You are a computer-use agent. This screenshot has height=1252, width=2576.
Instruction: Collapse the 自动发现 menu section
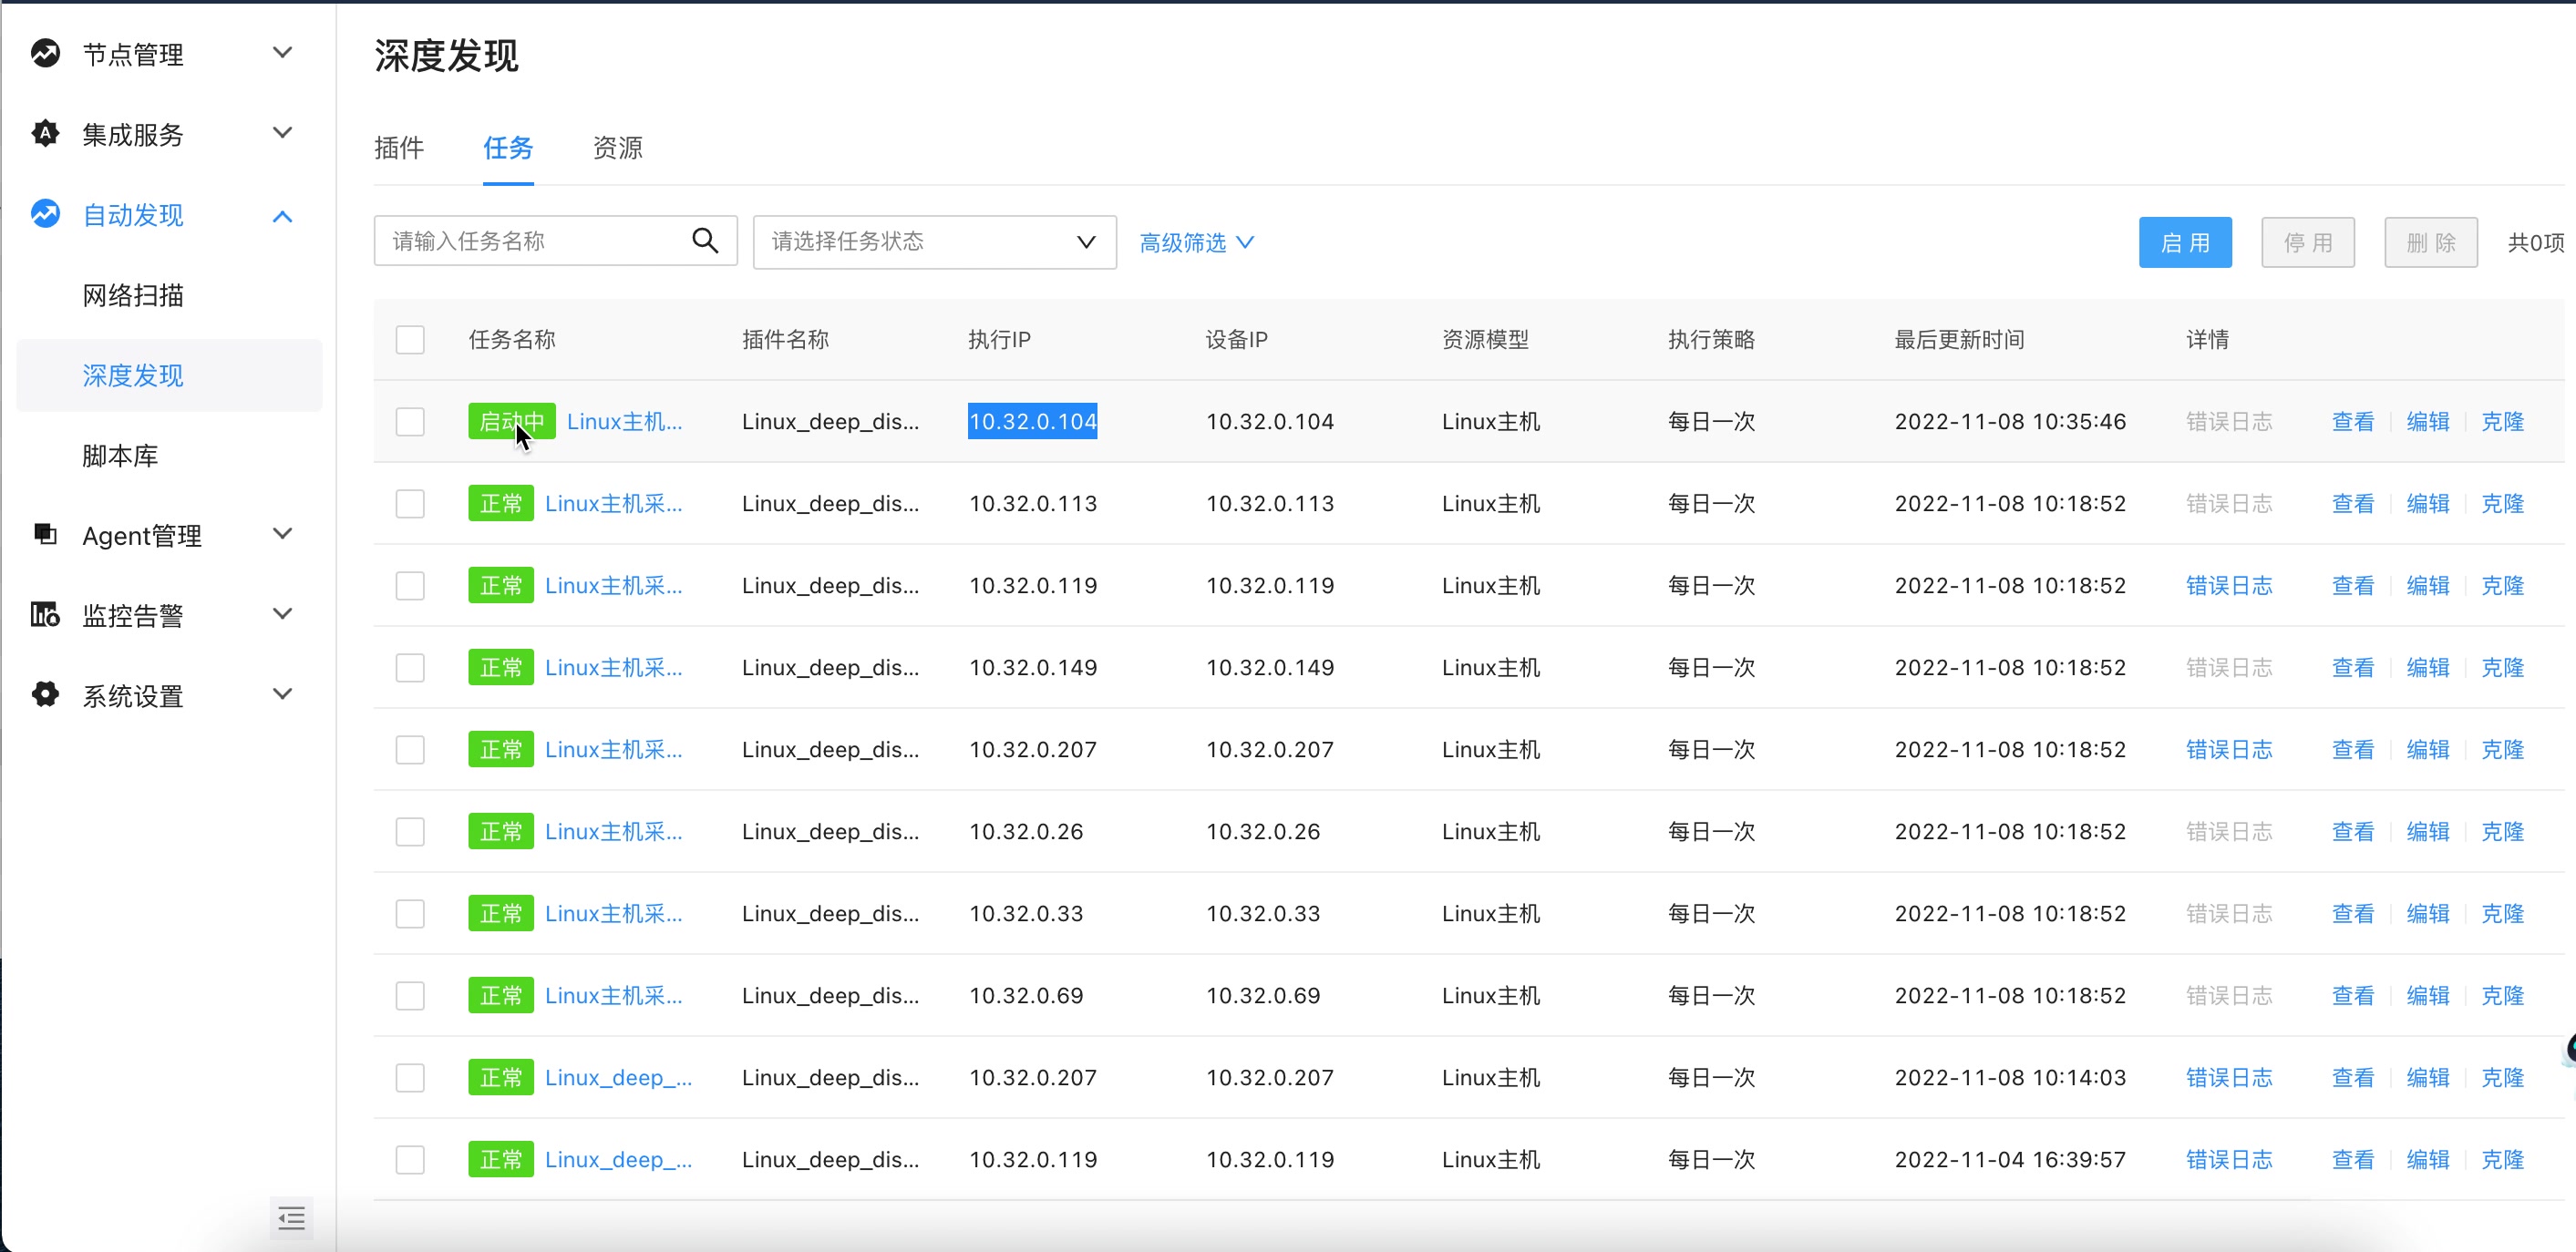click(282, 214)
